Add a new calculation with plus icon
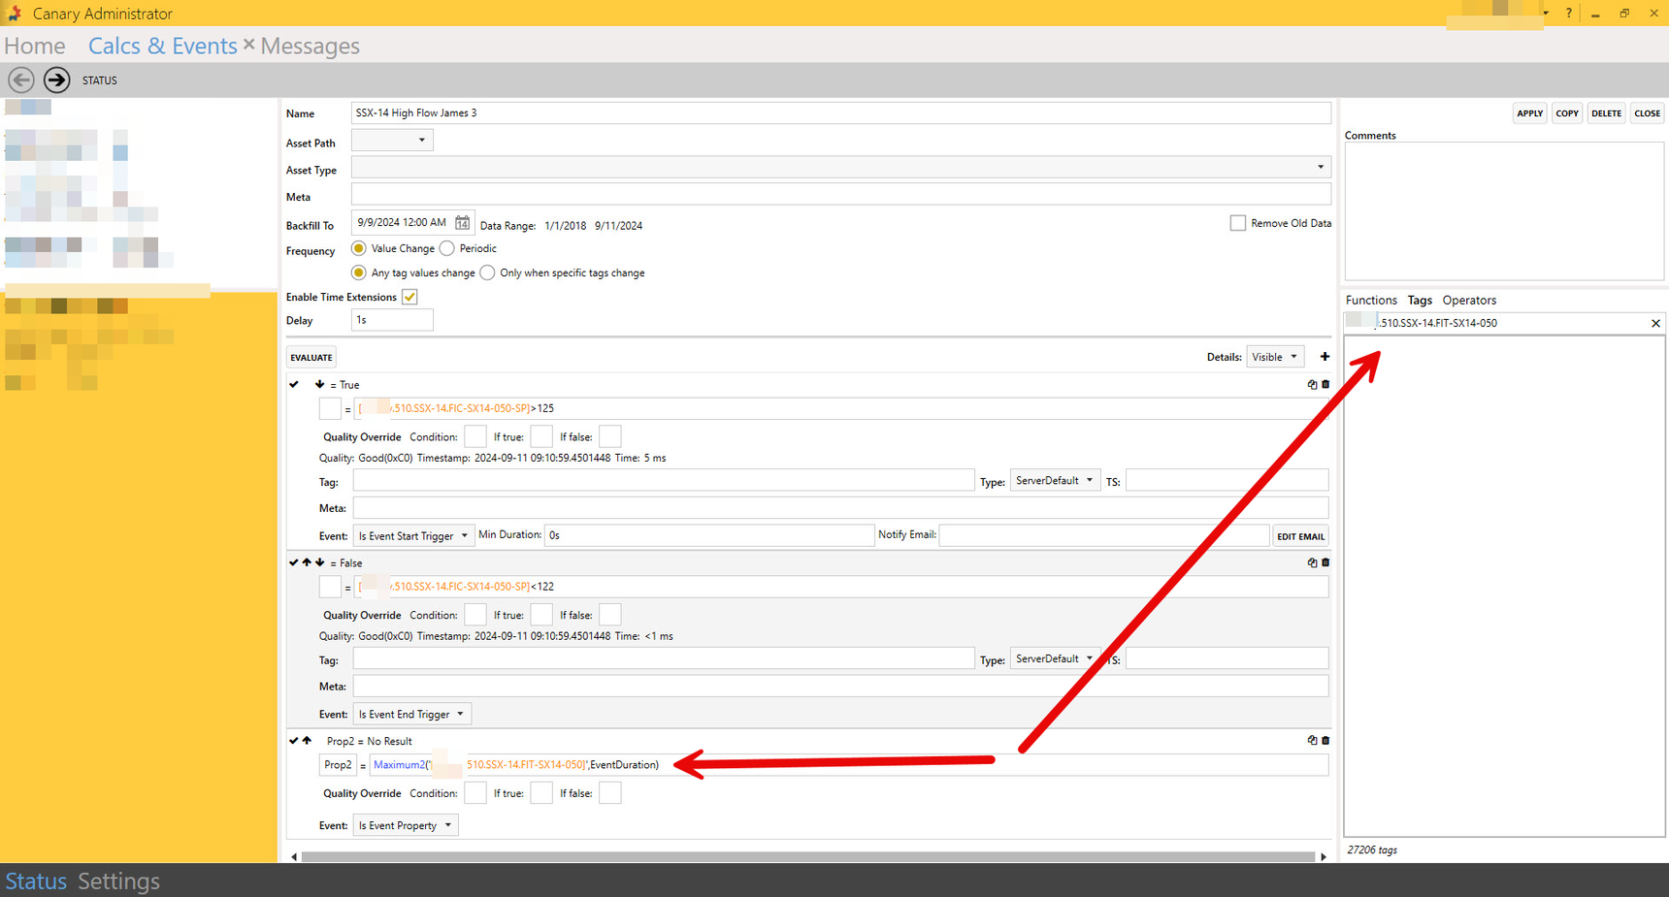The height and width of the screenshot is (897, 1669). point(1325,357)
